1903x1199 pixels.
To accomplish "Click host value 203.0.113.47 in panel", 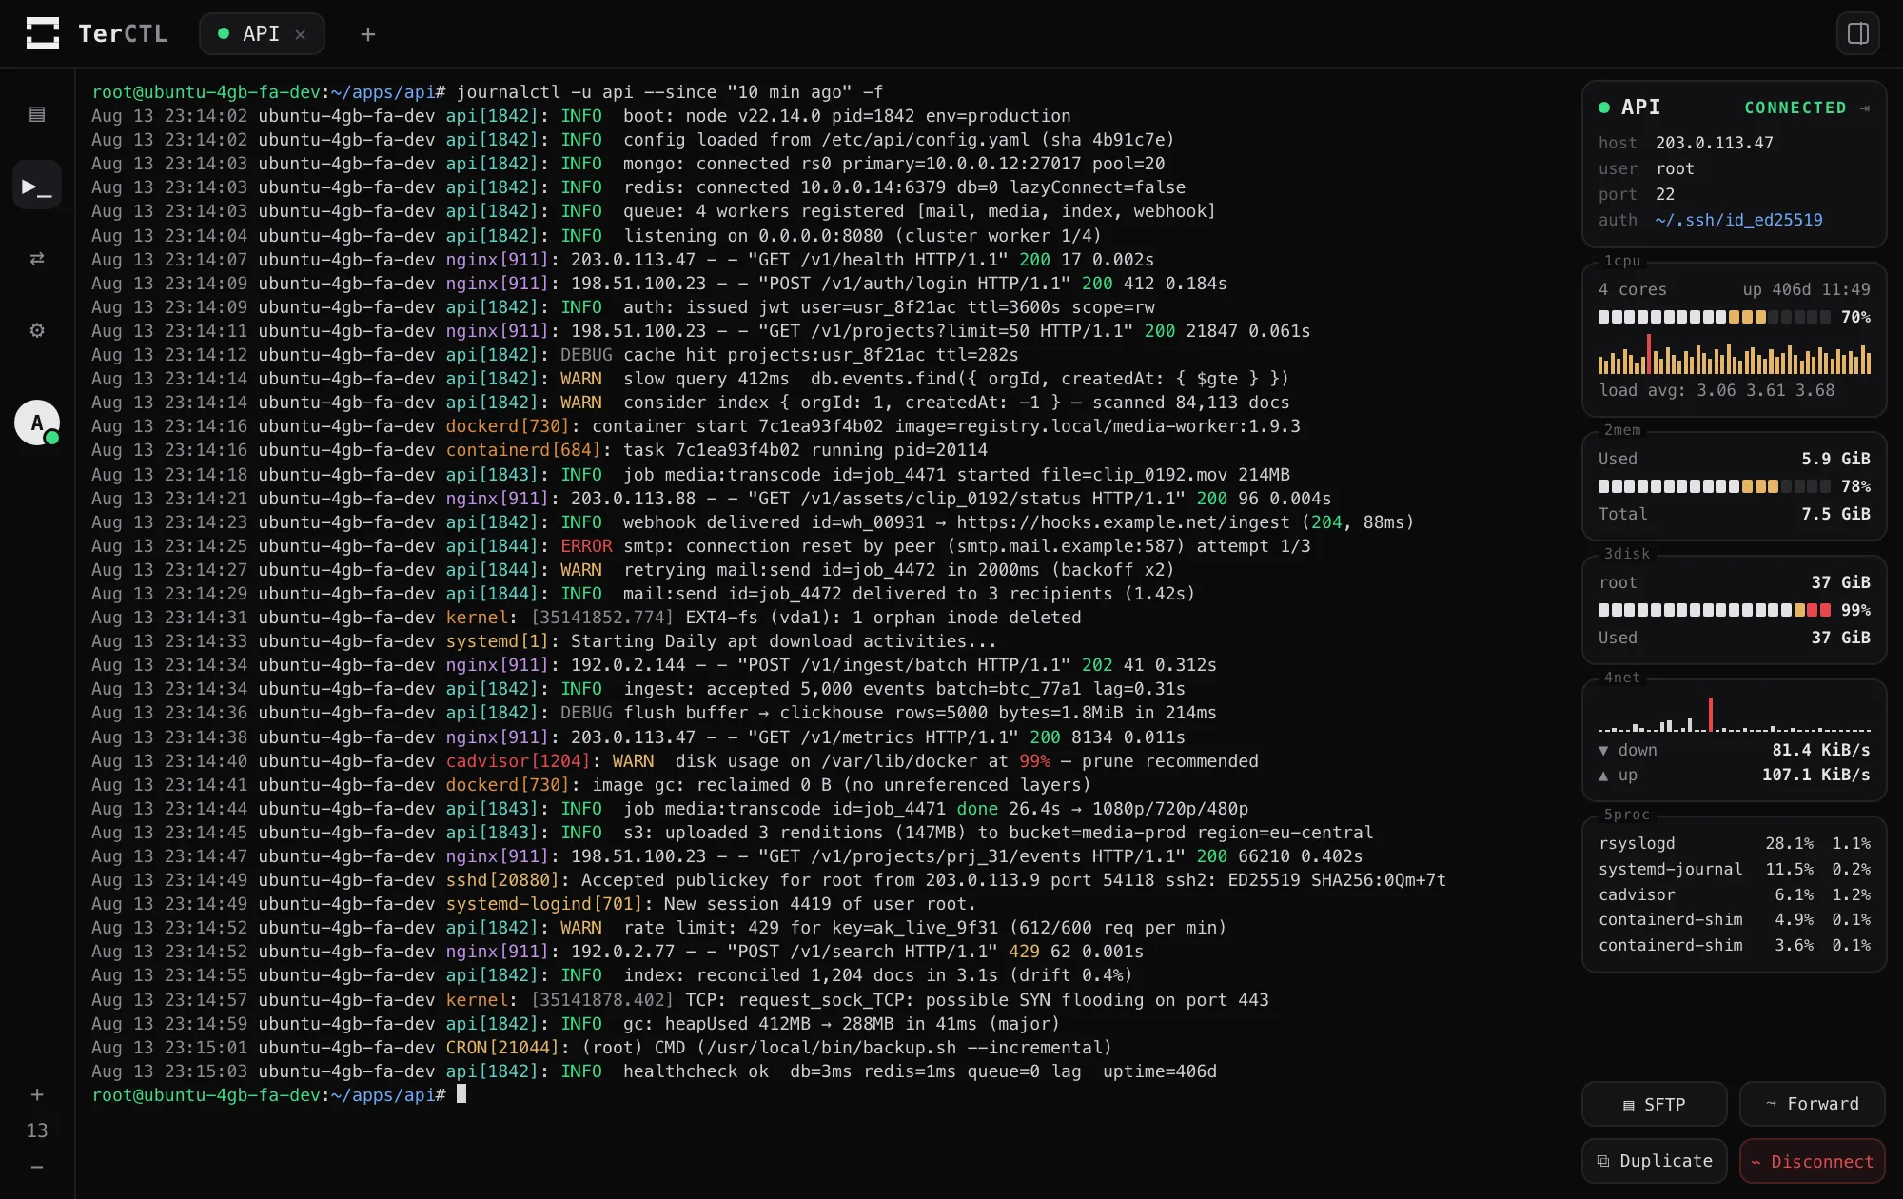I will tap(1714, 143).
